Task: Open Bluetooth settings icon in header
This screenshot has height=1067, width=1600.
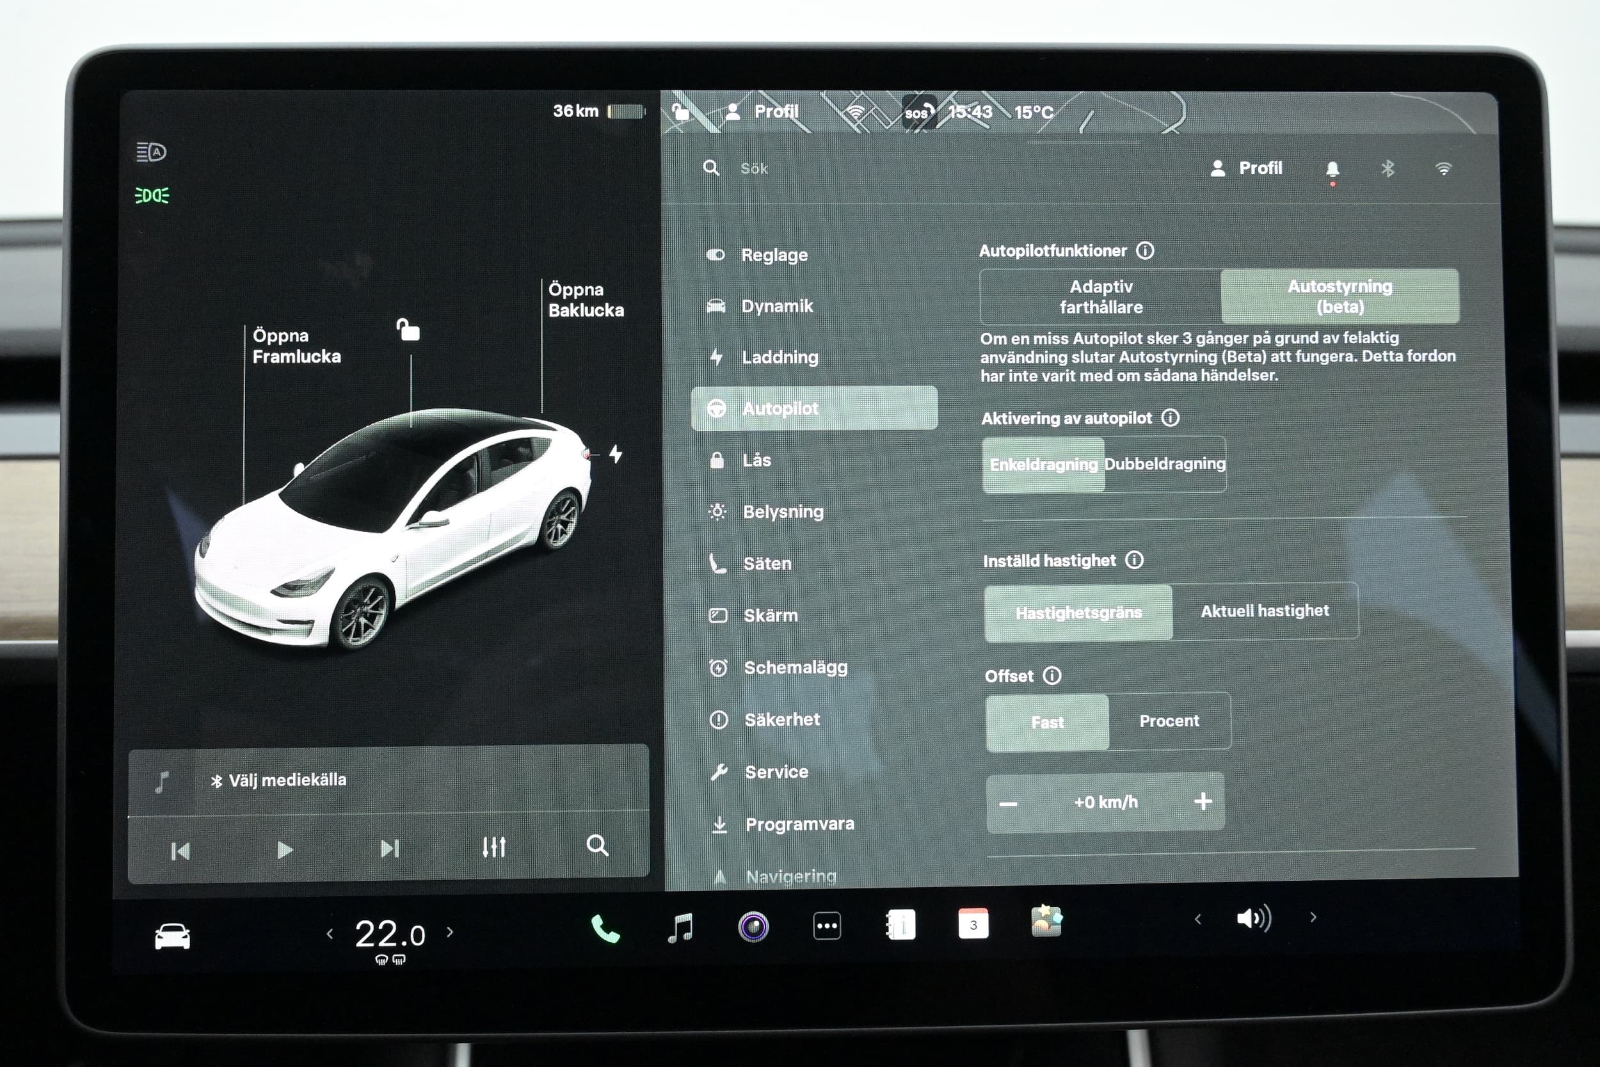Action: point(1388,168)
